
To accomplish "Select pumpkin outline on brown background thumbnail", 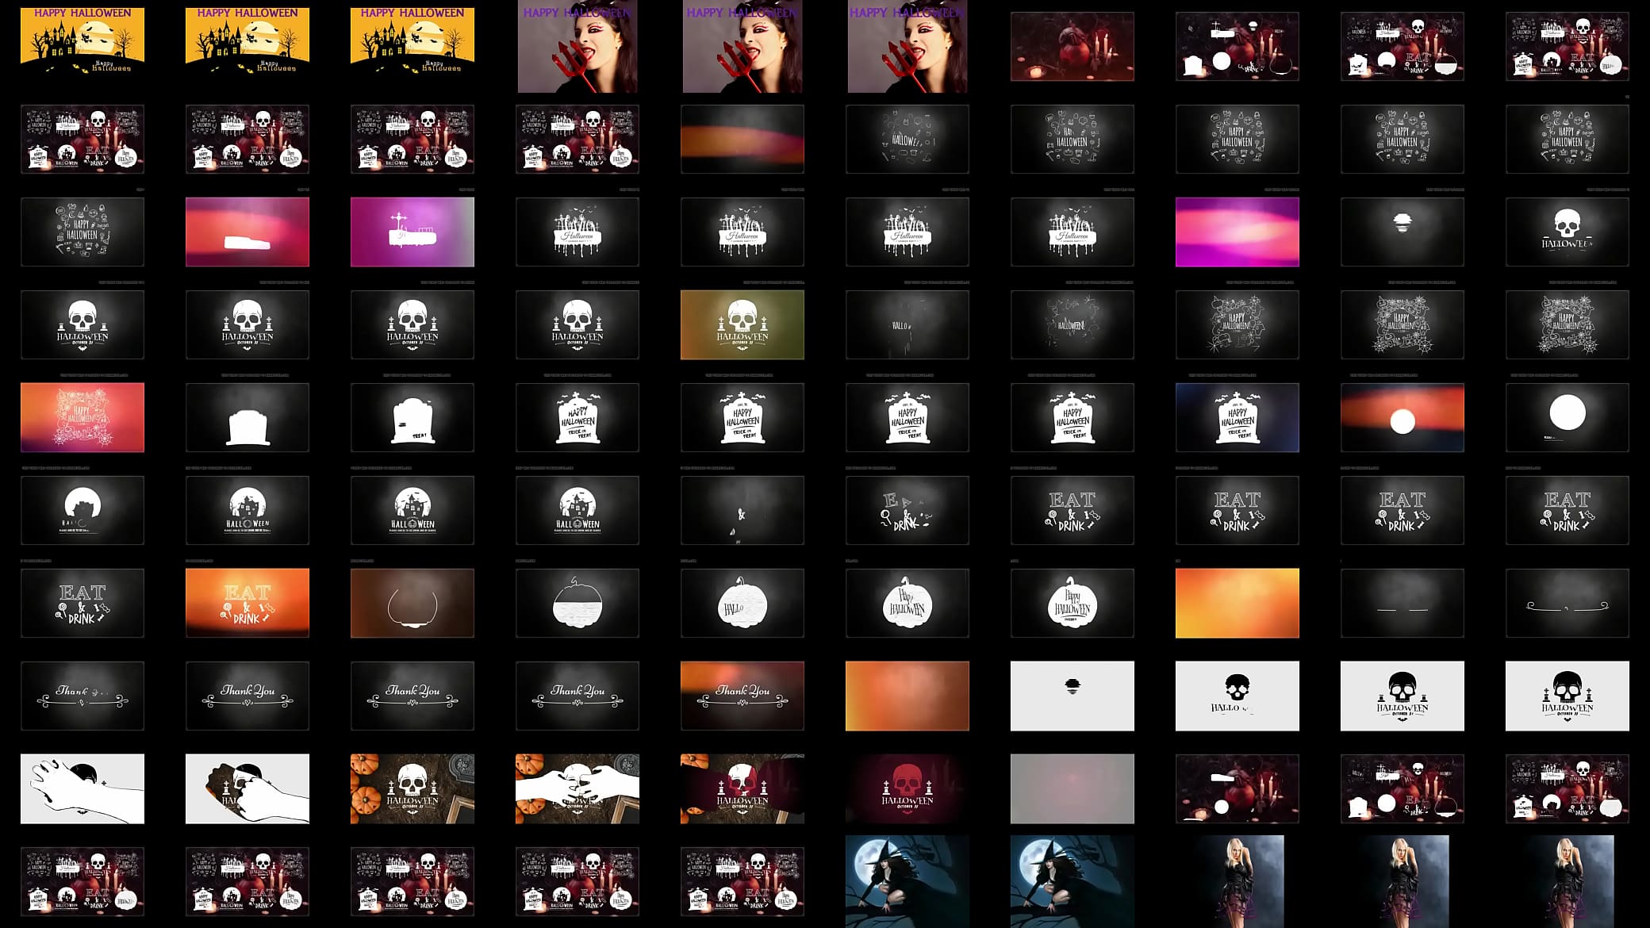I will click(x=412, y=603).
